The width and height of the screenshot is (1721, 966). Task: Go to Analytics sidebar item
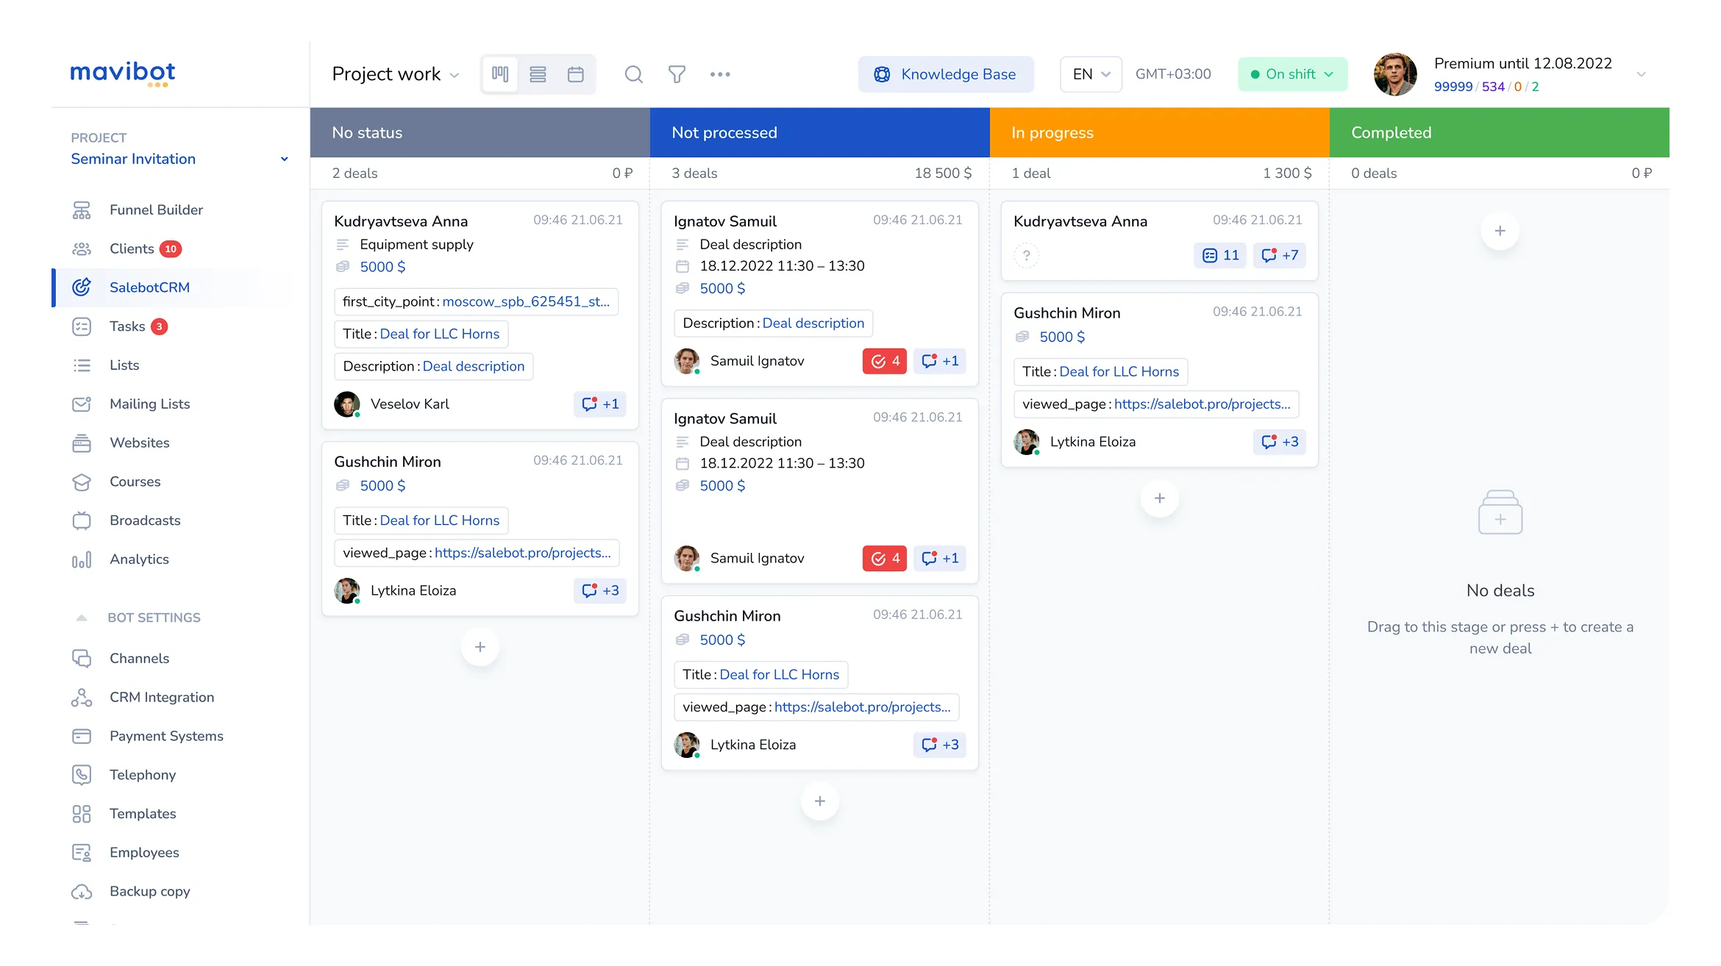point(139,559)
